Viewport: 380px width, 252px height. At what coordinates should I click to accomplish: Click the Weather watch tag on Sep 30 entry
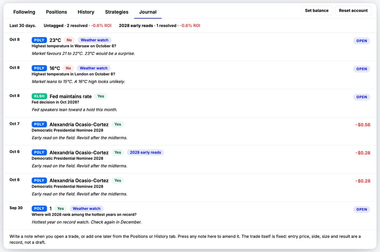click(87, 209)
